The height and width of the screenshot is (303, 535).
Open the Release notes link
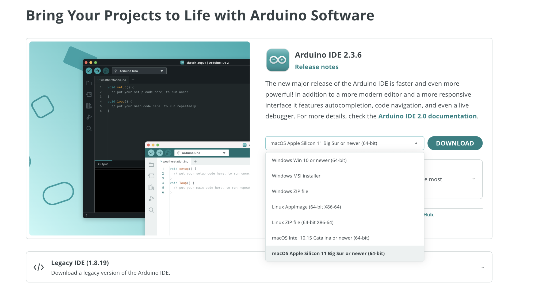(x=317, y=67)
